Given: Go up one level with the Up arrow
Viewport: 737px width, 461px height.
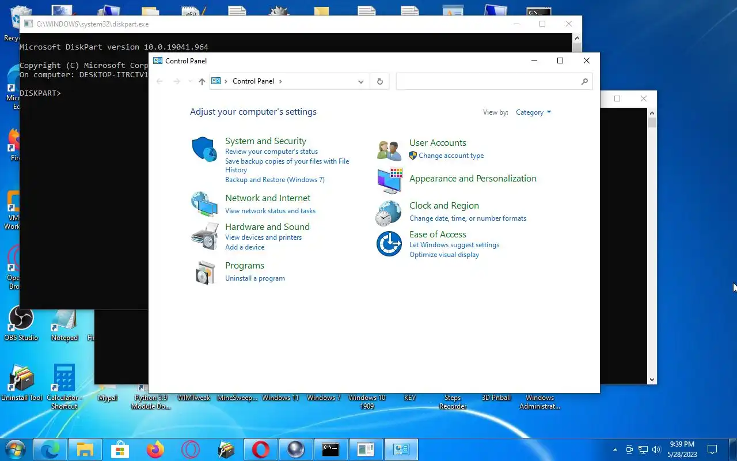Looking at the screenshot, I should click(x=202, y=81).
